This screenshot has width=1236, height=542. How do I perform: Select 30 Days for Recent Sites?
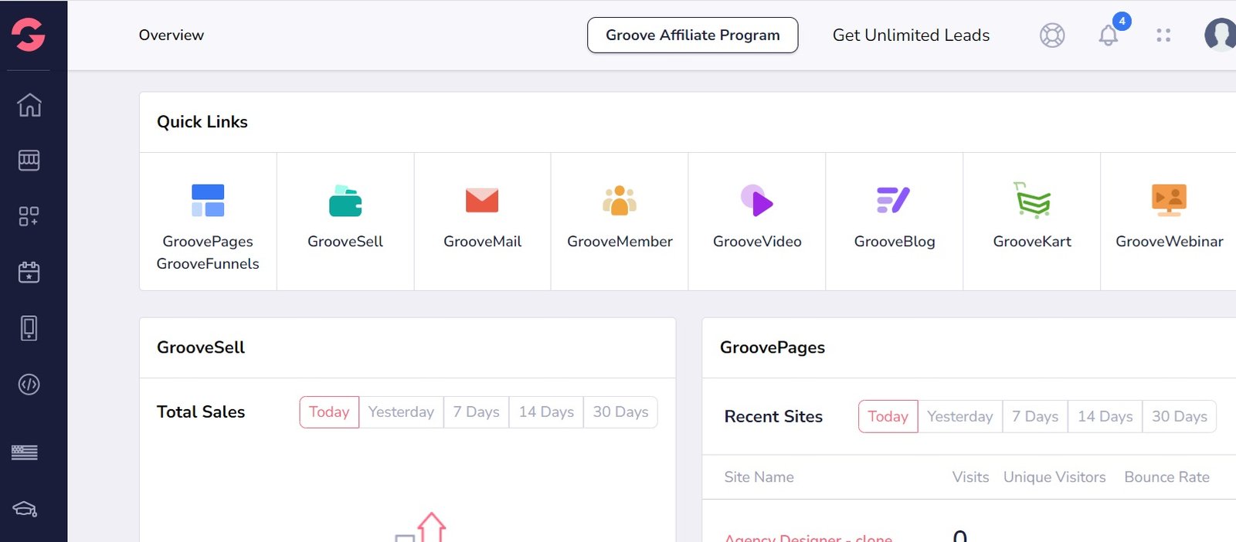(x=1179, y=417)
